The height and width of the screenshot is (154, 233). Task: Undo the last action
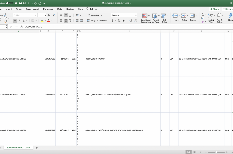tap(29, 3)
